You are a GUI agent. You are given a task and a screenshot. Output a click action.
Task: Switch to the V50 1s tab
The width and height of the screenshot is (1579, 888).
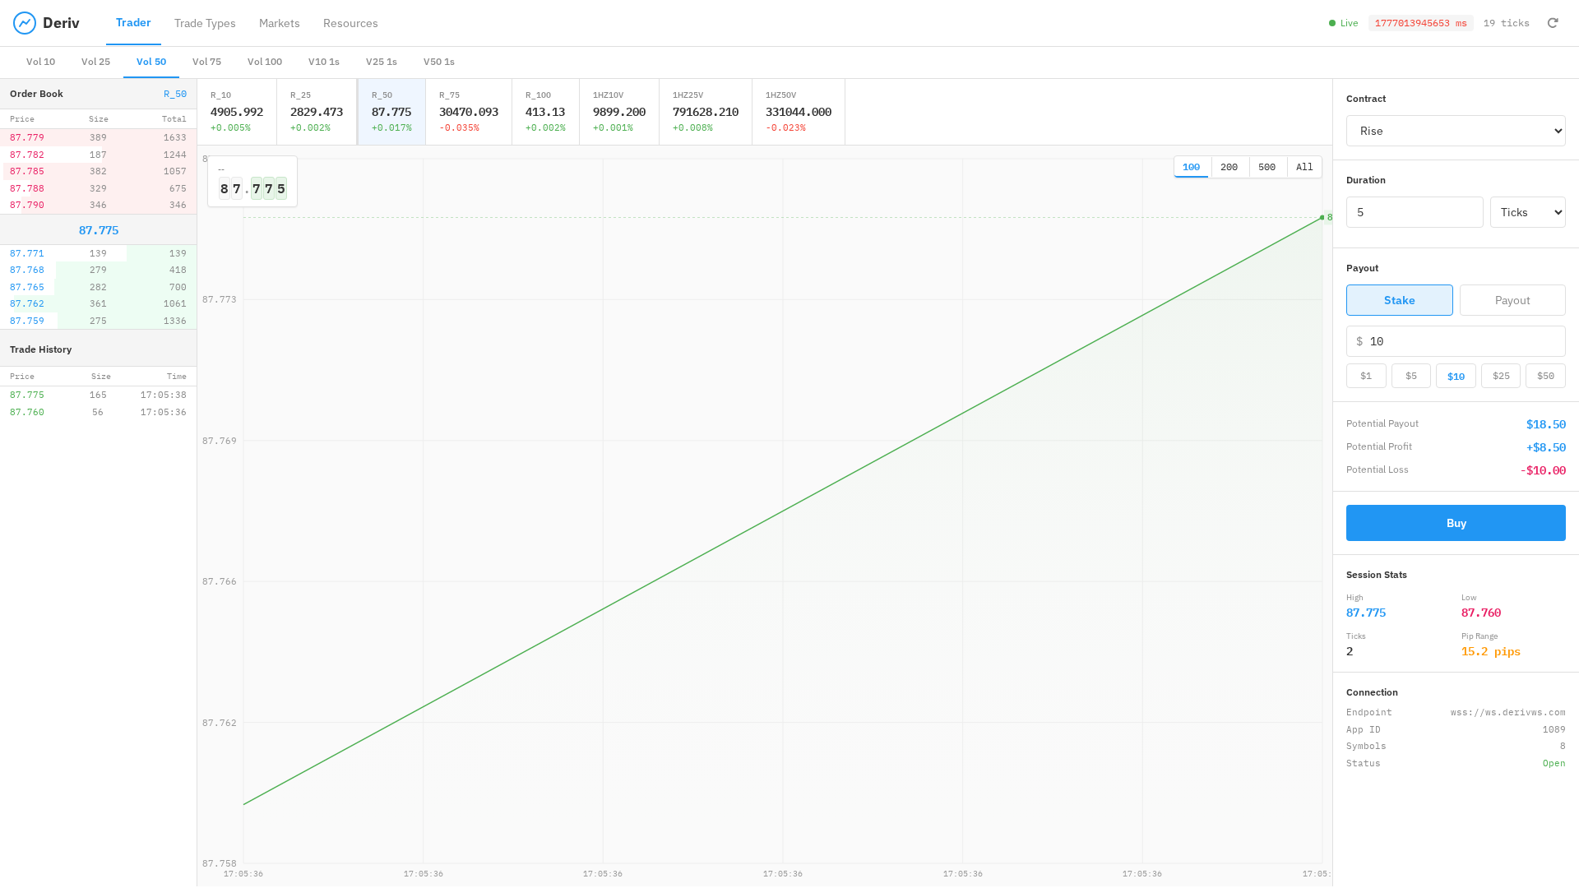pyautogui.click(x=439, y=62)
